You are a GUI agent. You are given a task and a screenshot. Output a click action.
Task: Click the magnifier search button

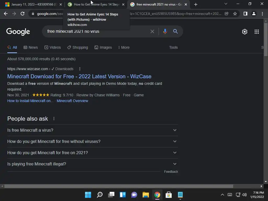tap(175, 31)
